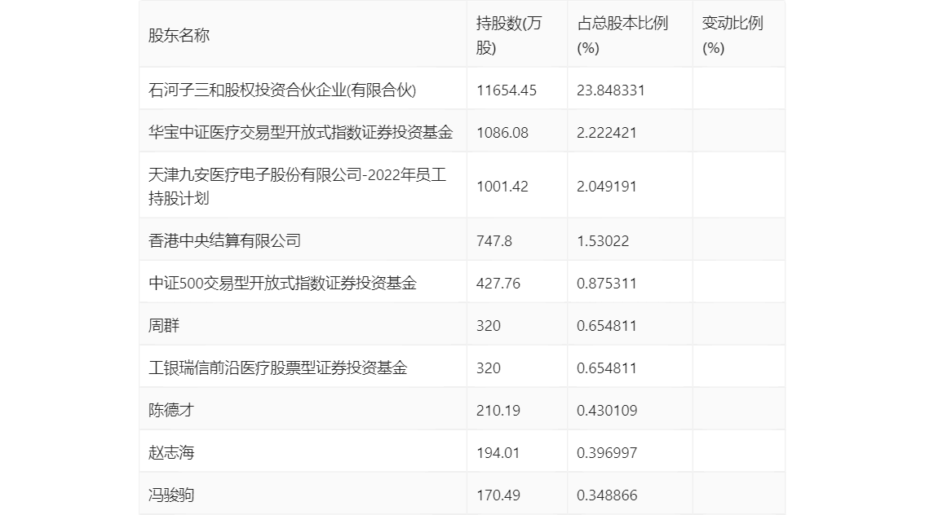Select the share count 170.49
This screenshot has width=925, height=515.
[498, 495]
